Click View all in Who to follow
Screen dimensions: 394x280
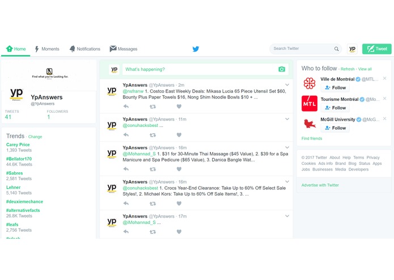[365, 69]
